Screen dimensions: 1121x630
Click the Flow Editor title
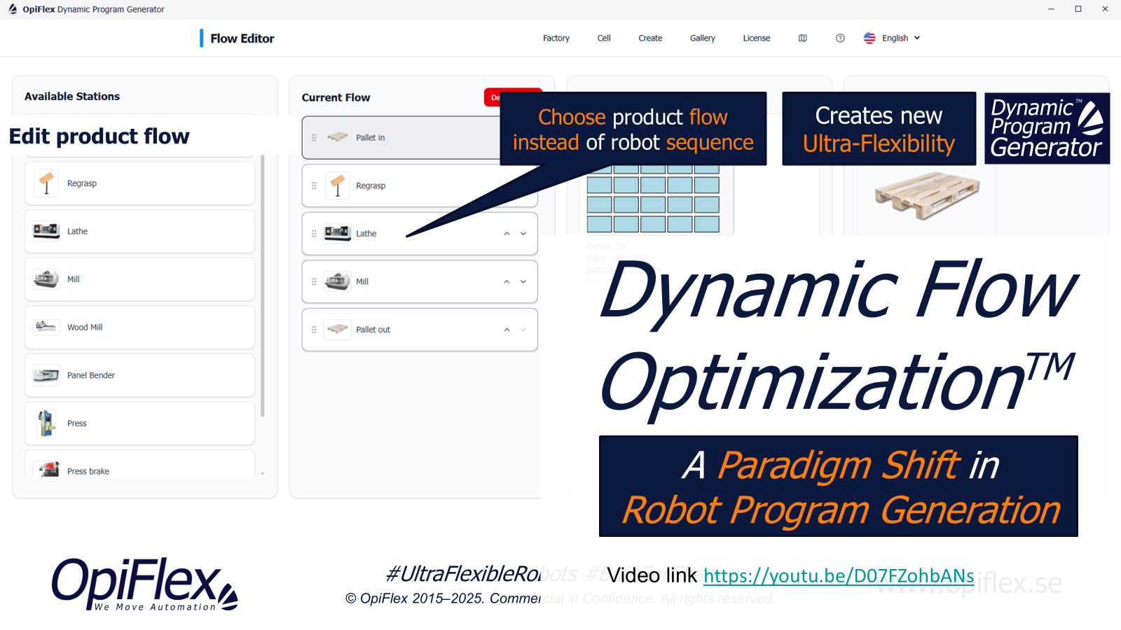(242, 38)
